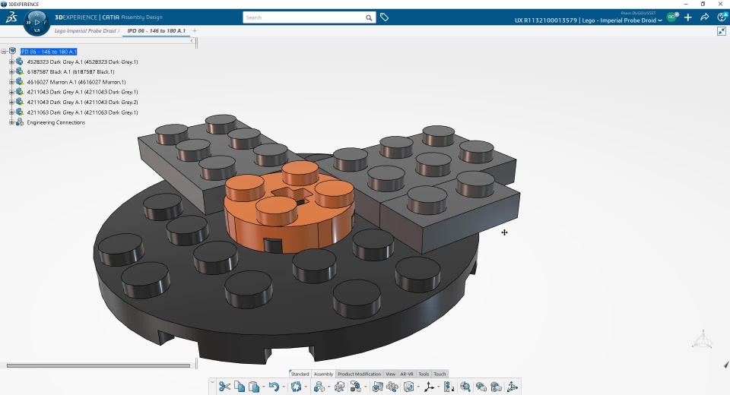This screenshot has width=730, height=395.
Task: Click the 3DS logo top left
Action: click(x=11, y=17)
